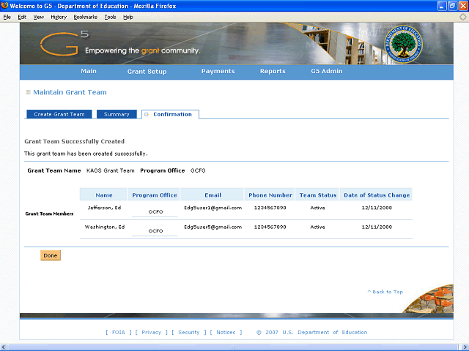This screenshot has height=351, width=469.
Task: Open the Privacy footer link
Action: point(151,333)
